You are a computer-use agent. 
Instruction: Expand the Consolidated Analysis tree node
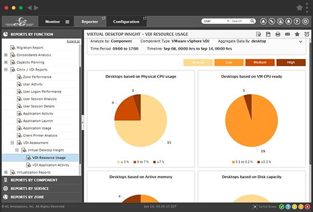tap(6, 55)
